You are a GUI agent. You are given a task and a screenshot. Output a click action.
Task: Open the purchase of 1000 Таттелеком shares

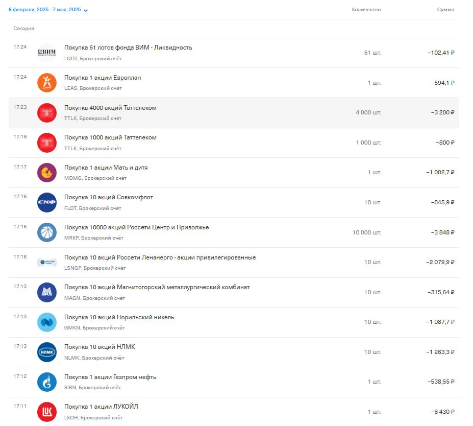(234, 143)
